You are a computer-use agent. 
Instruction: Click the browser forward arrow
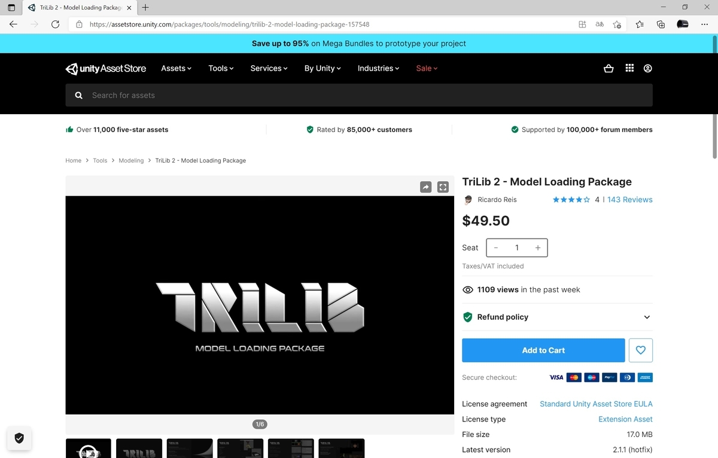click(x=34, y=25)
